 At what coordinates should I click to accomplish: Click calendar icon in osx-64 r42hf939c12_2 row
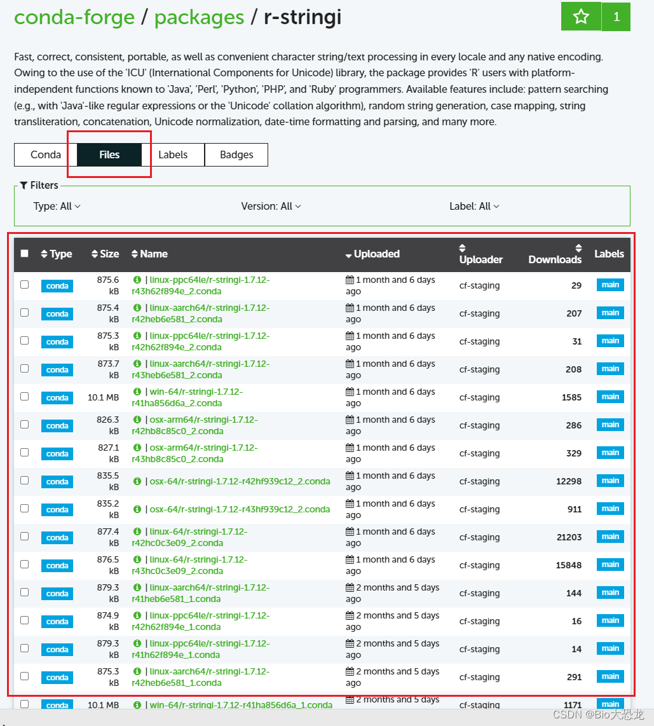350,476
